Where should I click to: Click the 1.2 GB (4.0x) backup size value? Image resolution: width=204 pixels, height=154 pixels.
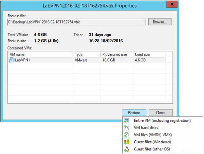[x=46, y=41]
